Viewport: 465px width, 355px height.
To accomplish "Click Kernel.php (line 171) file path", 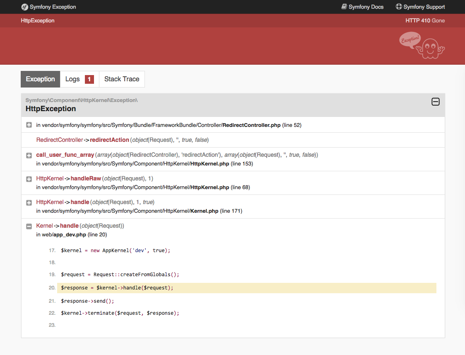I will point(139,211).
